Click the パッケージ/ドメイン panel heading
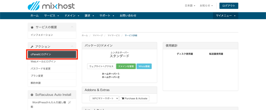Viewport: 266px width, 110px height. pos(98,46)
